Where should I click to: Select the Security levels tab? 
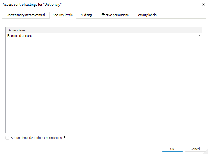coord(63,15)
